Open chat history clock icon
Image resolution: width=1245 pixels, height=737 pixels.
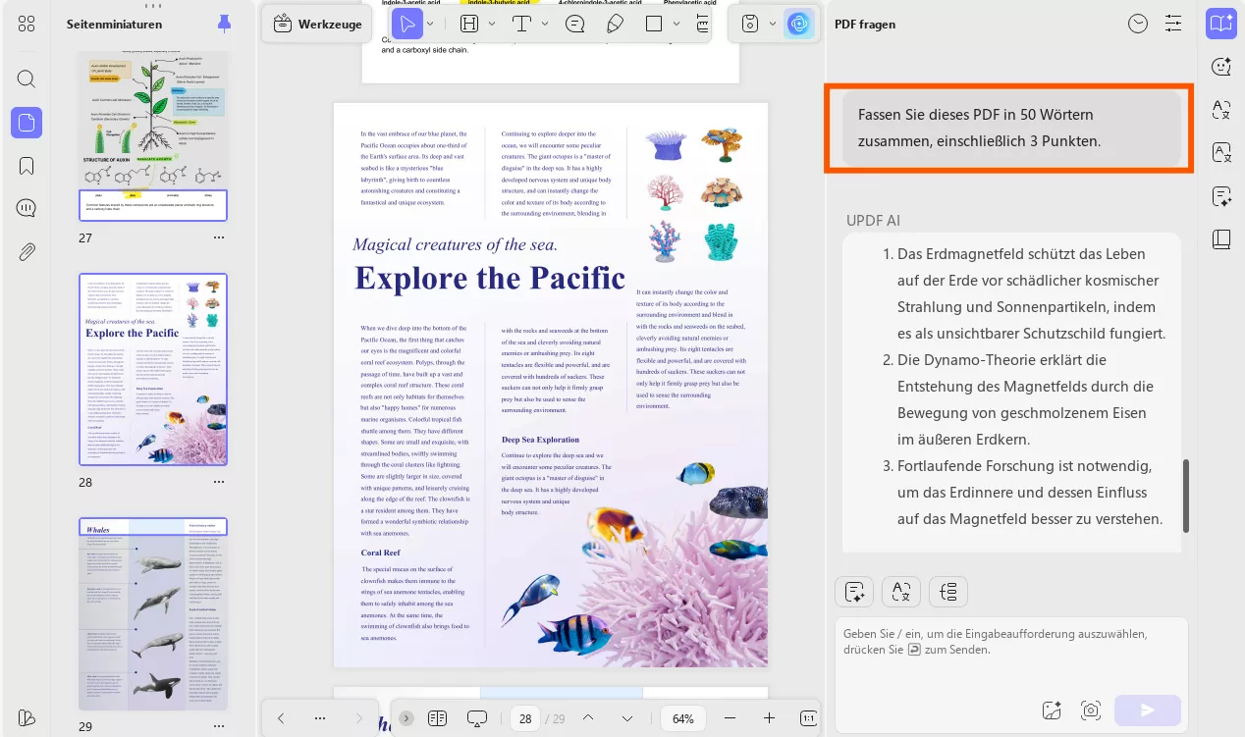click(x=1138, y=25)
